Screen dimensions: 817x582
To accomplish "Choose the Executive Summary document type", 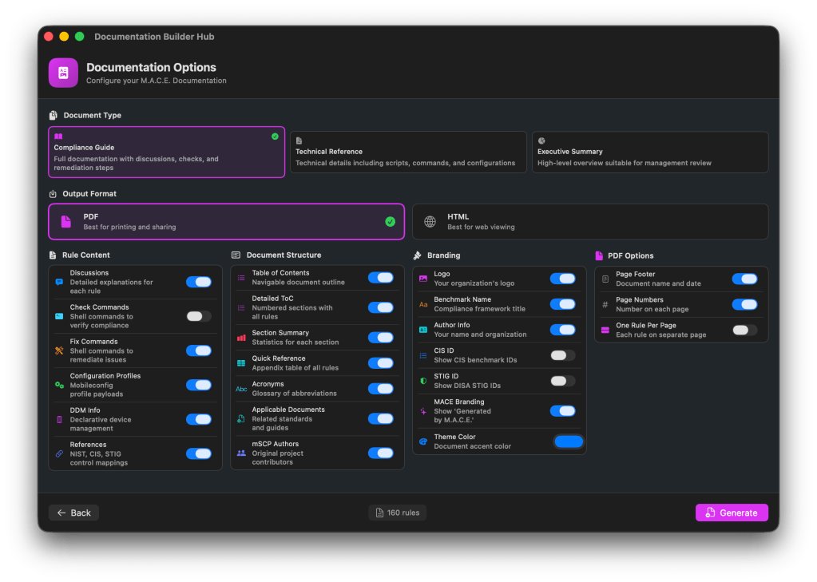I will tap(649, 152).
